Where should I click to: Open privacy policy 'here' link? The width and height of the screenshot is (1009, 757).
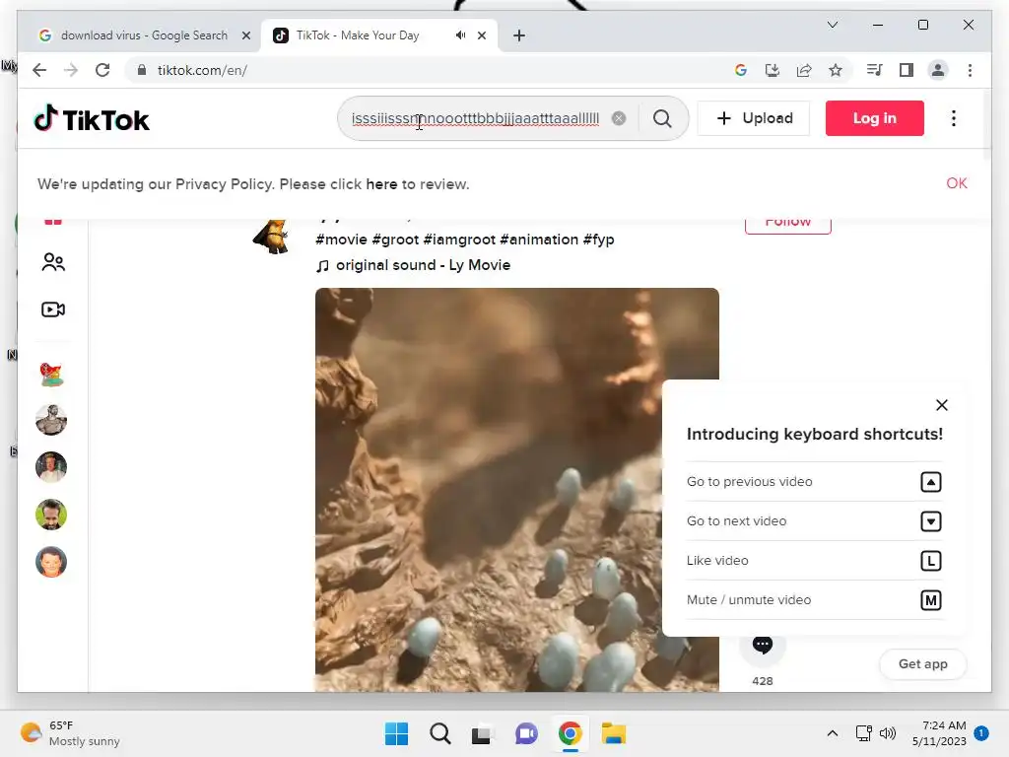pos(381,184)
